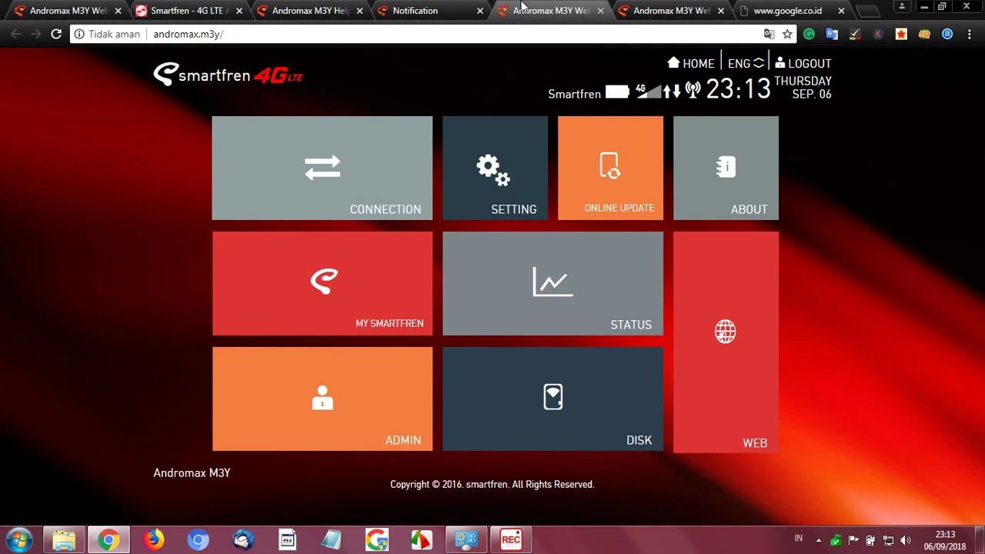Close the www.google.co.id tab
Viewport: 985px width, 554px height.
point(841,11)
